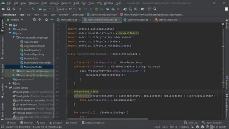Open the Logcat tool window
Screen dimensions: 229x129
(56, 123)
